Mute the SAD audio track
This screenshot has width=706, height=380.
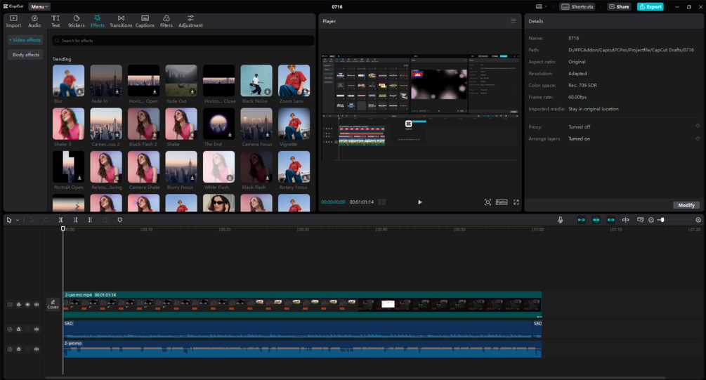pos(37,329)
